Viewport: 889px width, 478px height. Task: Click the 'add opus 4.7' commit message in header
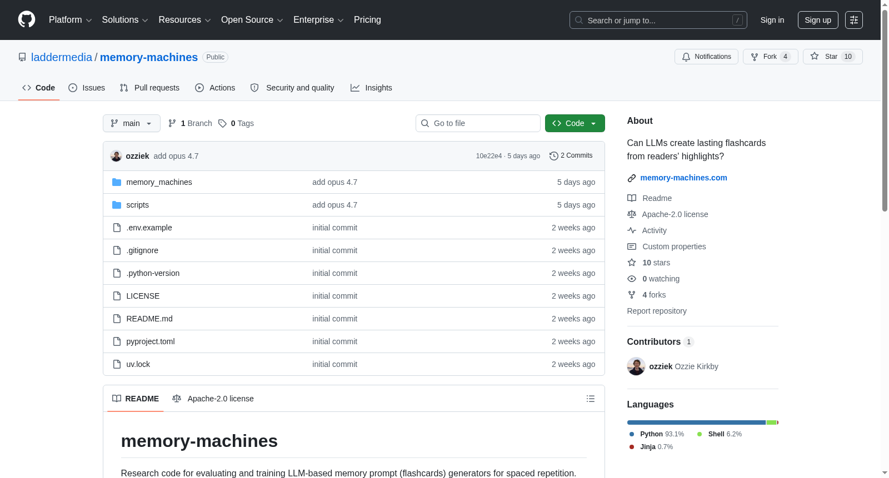click(176, 156)
